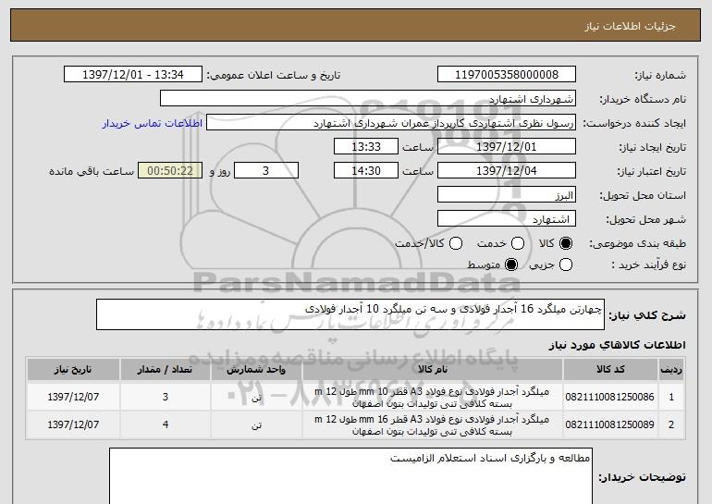
Task: Click the delivery city field اشتهارد
Action: (507, 219)
